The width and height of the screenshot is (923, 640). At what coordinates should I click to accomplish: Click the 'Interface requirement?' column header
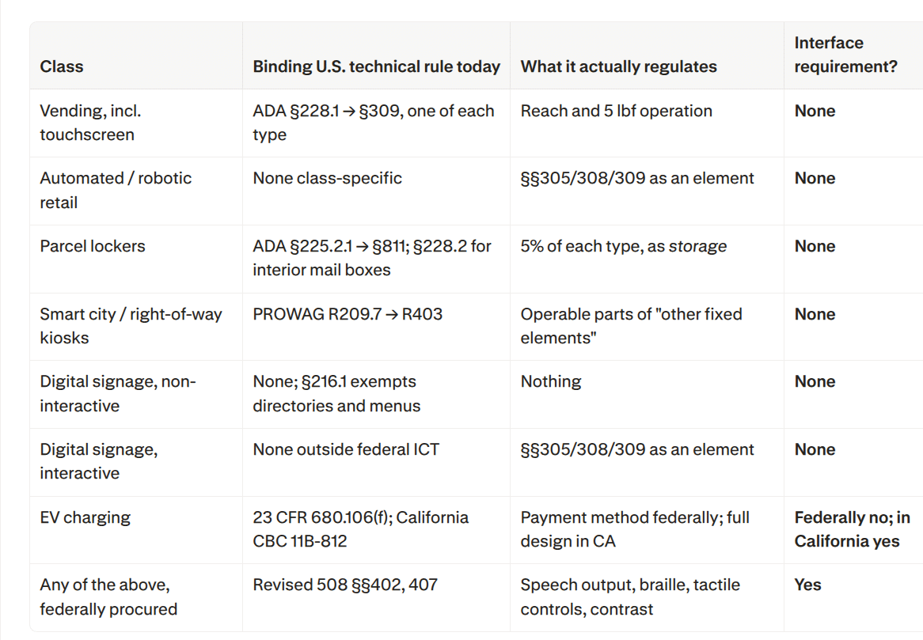point(846,55)
